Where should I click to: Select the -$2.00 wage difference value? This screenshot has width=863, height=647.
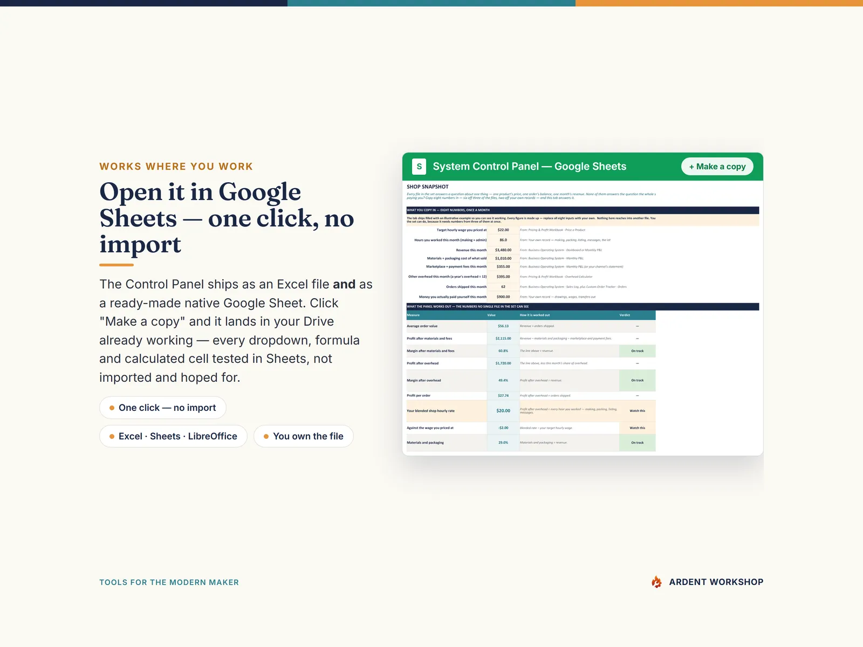click(x=503, y=428)
